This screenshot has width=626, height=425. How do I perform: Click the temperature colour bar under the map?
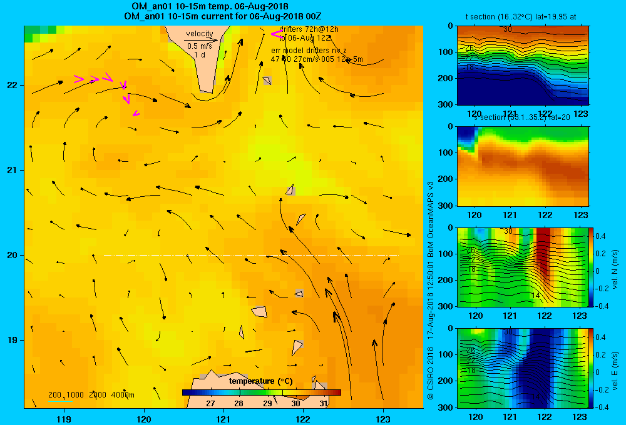262,392
